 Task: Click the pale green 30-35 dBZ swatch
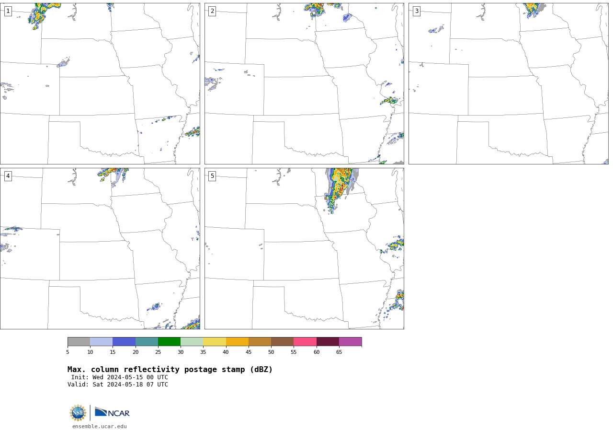(192, 341)
